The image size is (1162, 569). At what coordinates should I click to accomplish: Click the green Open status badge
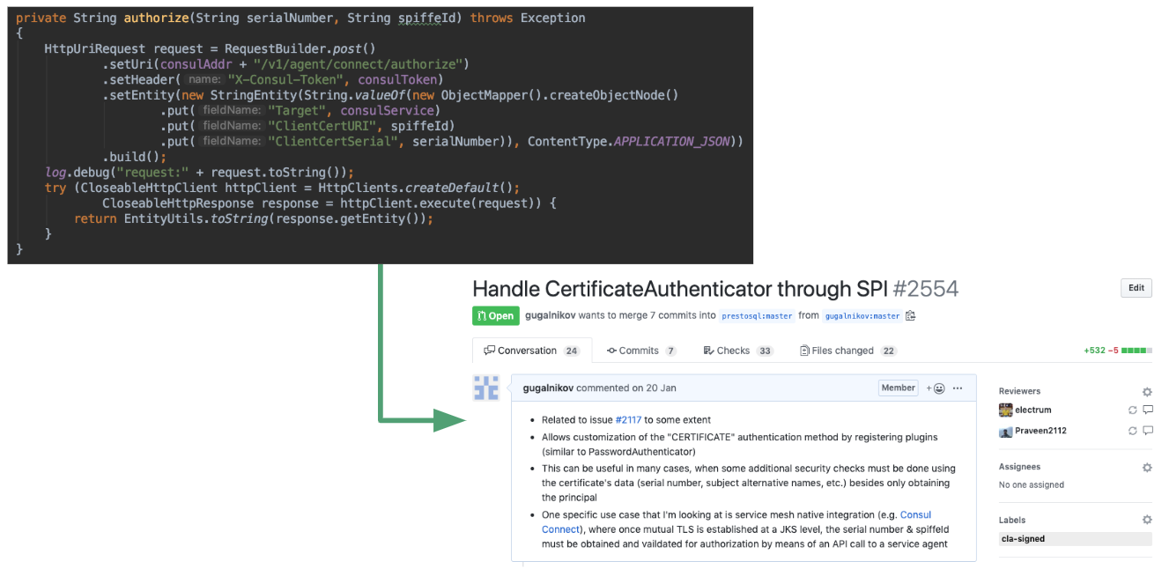pyautogui.click(x=494, y=315)
